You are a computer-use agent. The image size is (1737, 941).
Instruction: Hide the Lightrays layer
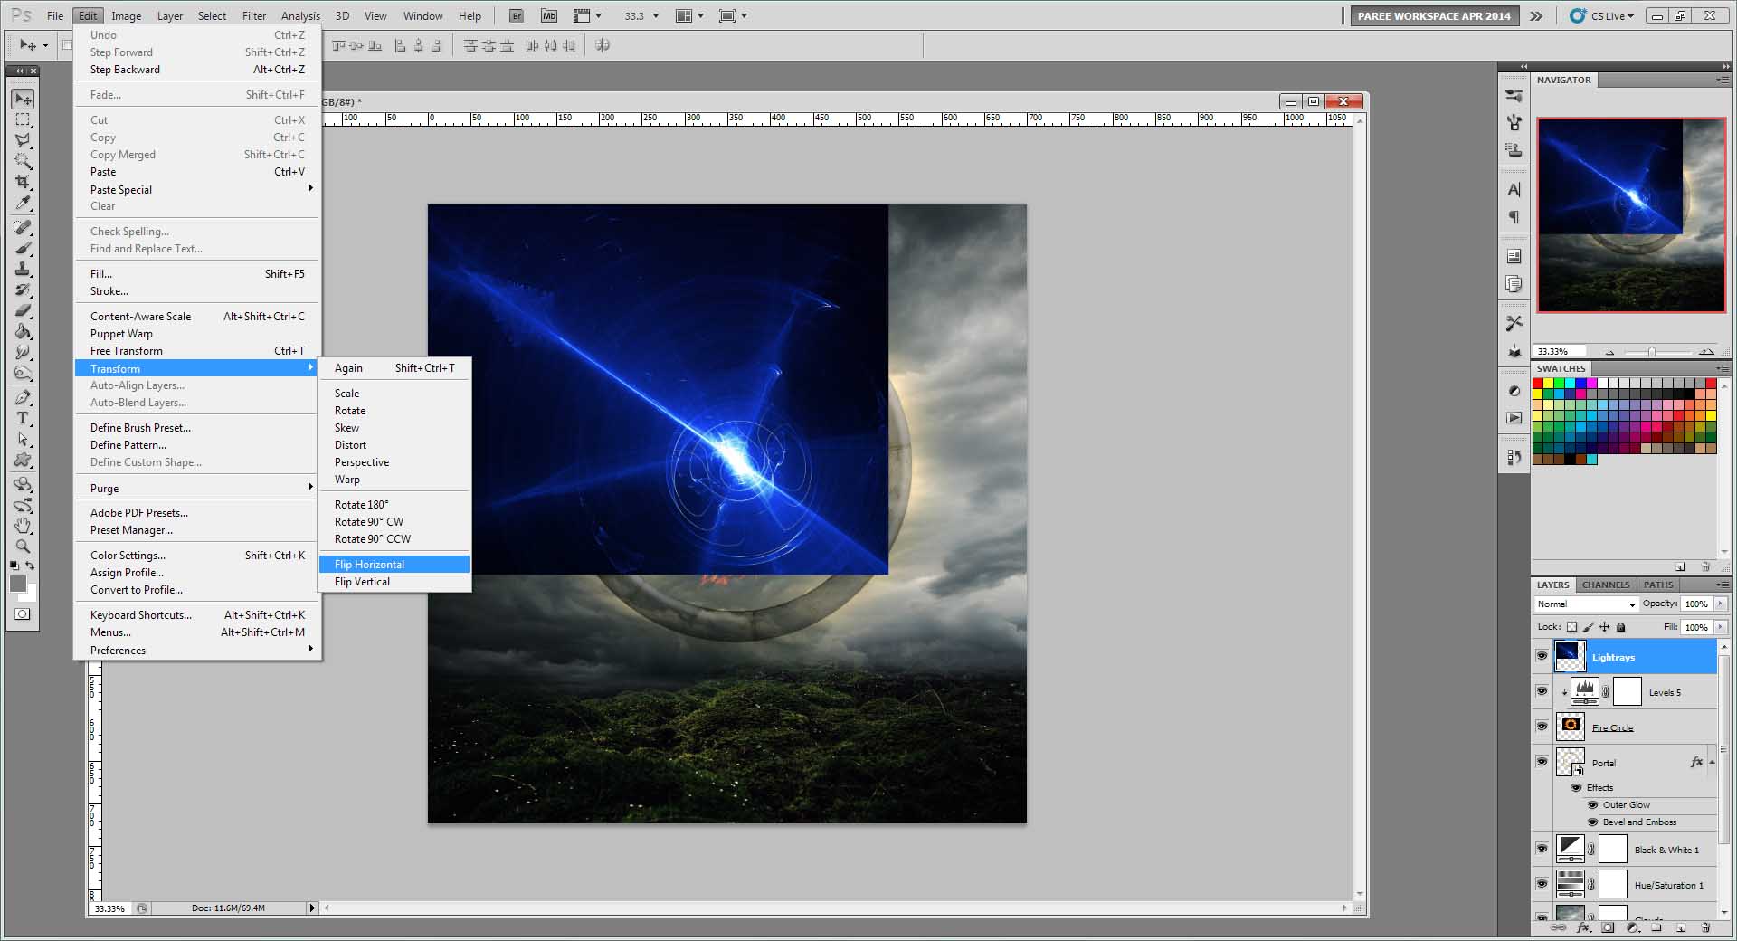[x=1542, y=656]
